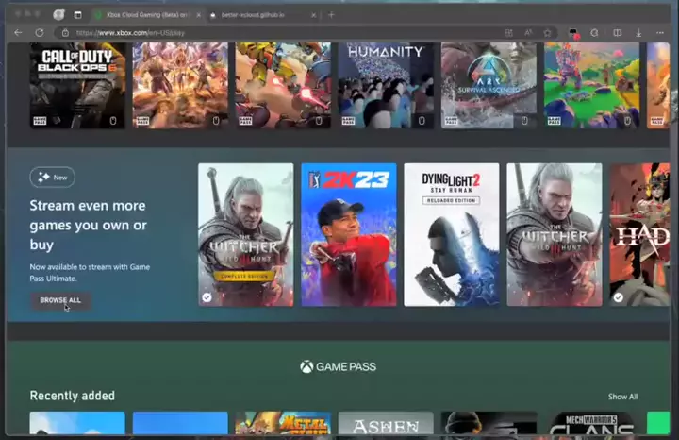Click the browser back arrow
The height and width of the screenshot is (440, 679).
[17, 32]
